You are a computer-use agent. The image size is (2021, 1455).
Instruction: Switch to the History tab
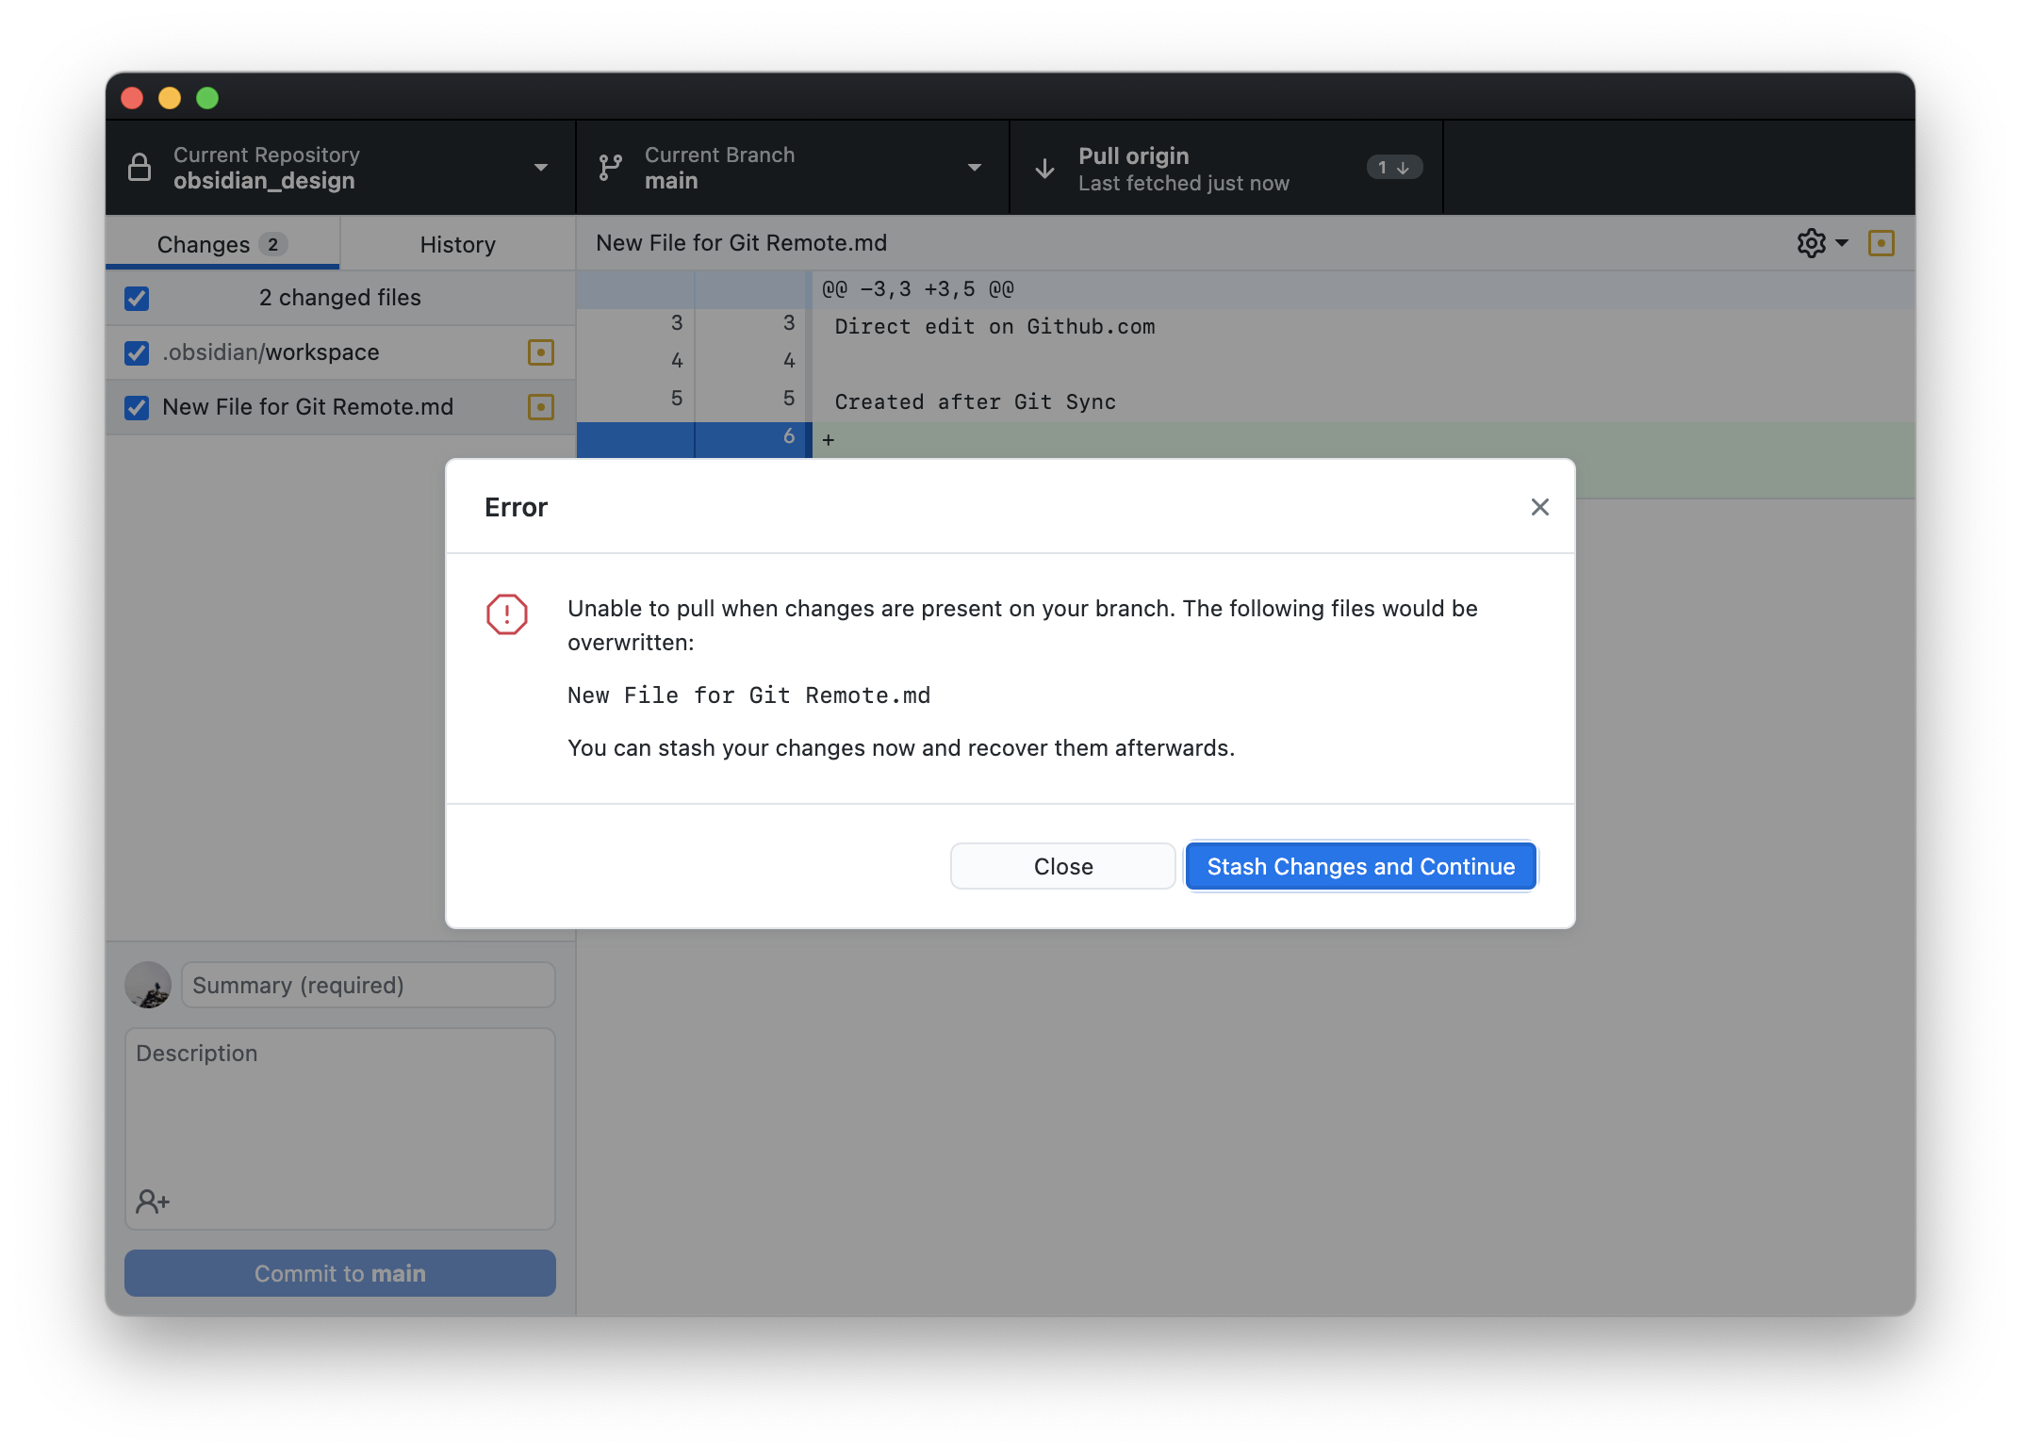click(x=458, y=243)
